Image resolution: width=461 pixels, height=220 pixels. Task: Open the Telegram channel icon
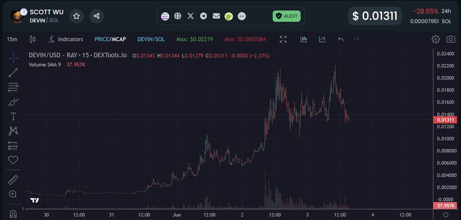coord(203,16)
